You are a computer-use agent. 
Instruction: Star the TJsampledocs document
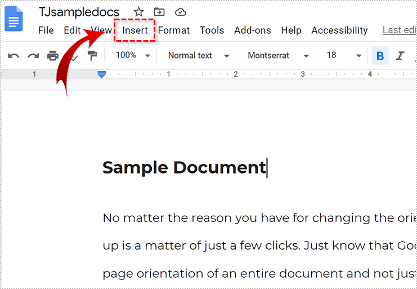click(x=138, y=12)
